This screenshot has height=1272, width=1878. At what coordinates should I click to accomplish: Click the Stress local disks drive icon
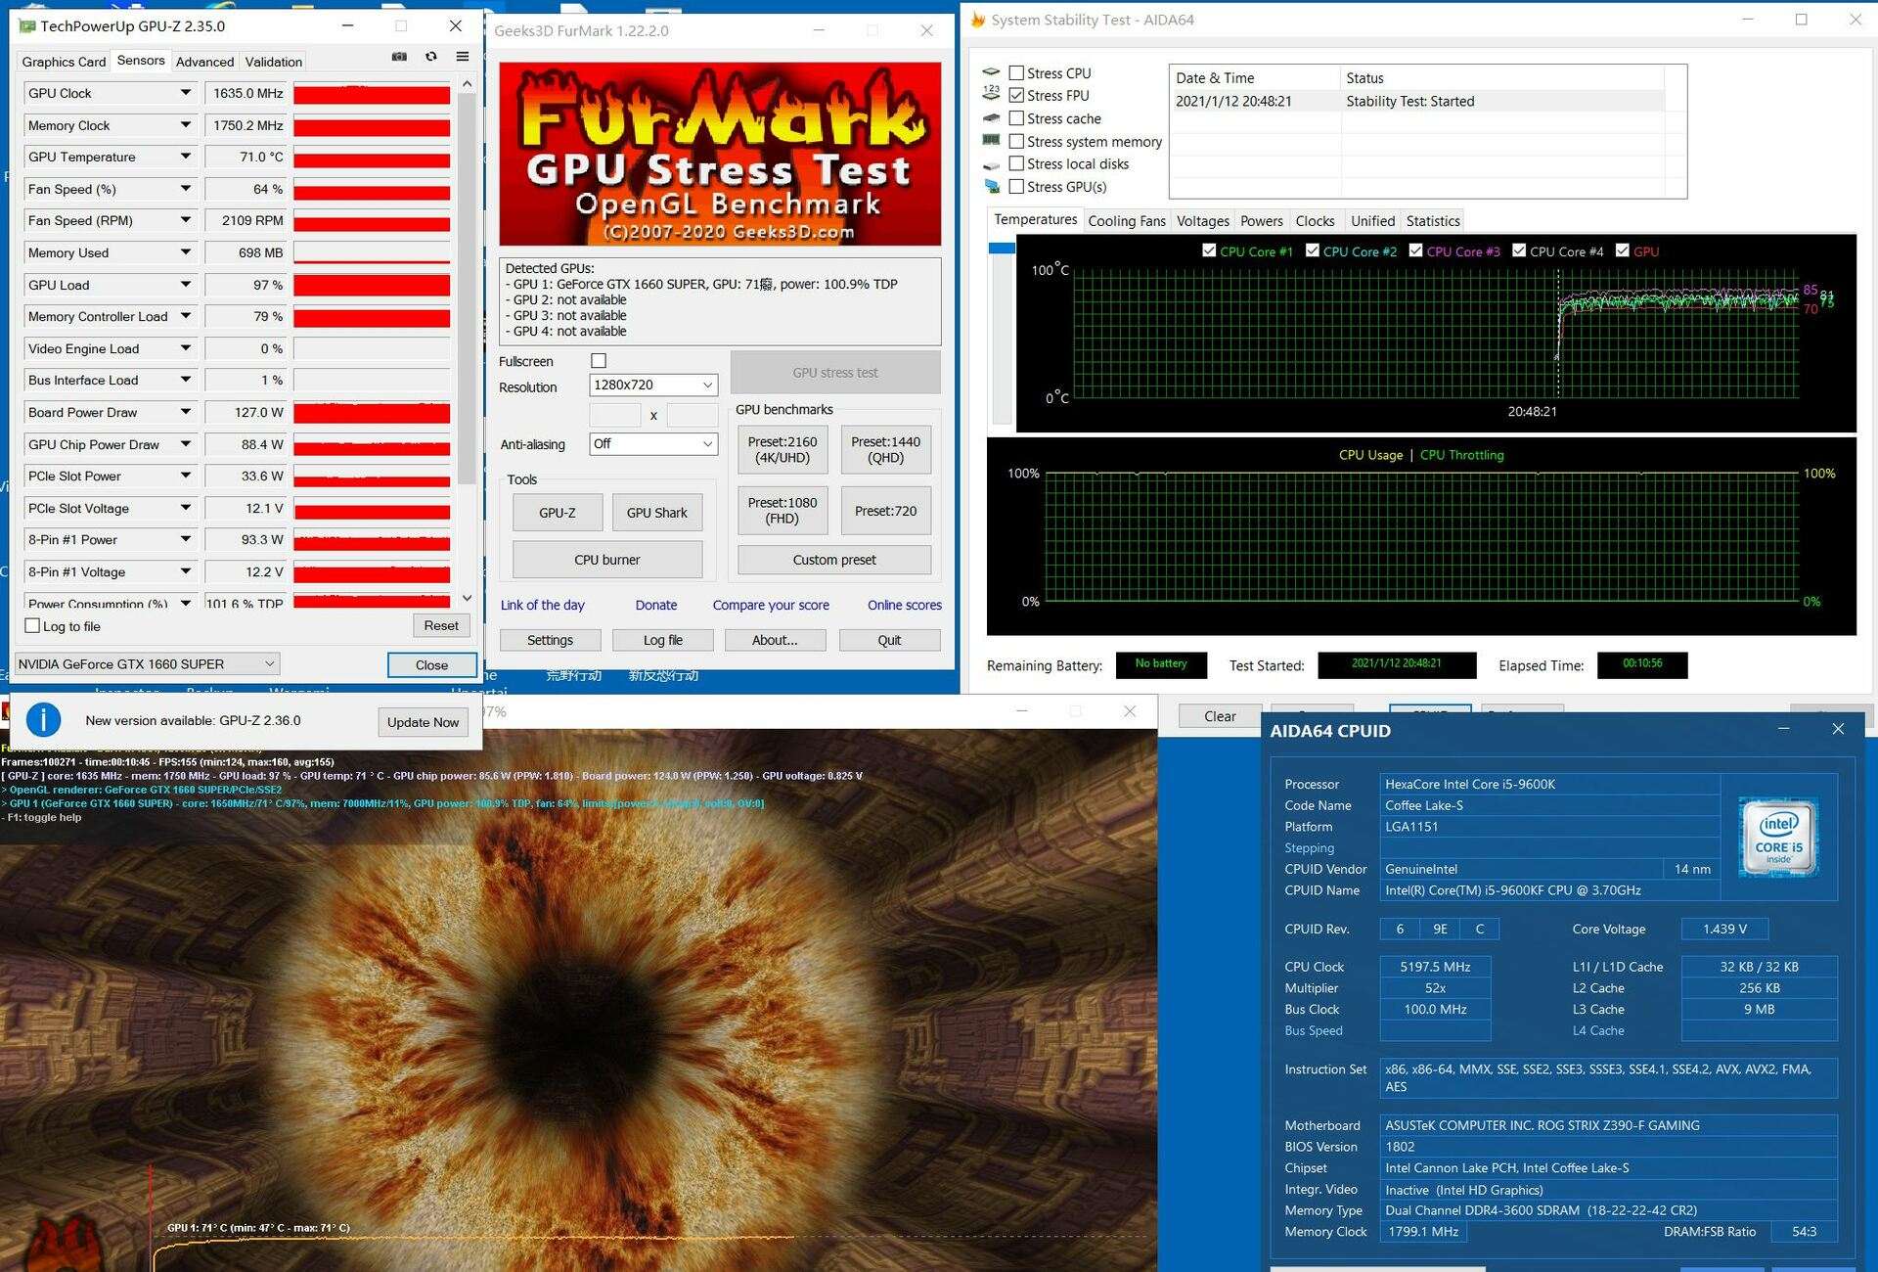coord(991,164)
